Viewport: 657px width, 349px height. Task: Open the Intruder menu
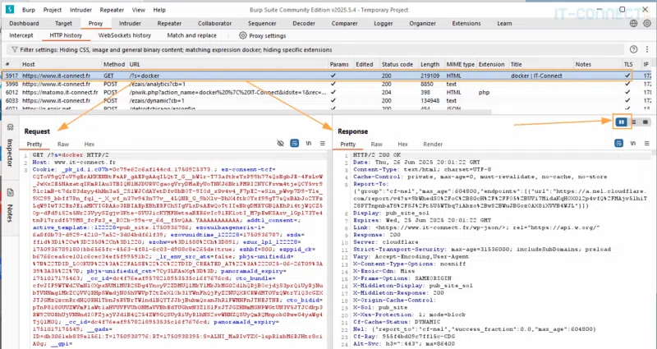[x=80, y=10]
